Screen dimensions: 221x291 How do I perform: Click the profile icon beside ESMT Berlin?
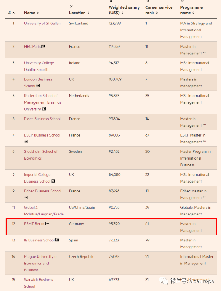coord(47,223)
